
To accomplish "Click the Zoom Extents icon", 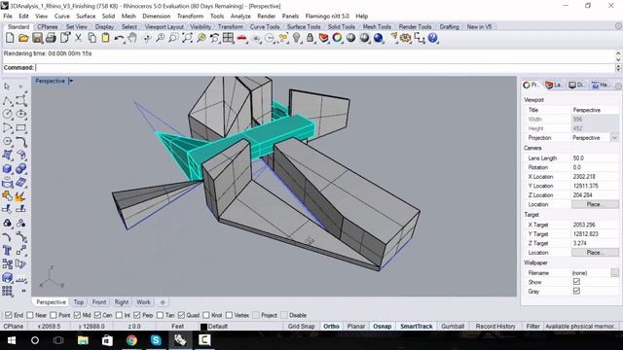I will click(x=187, y=38).
